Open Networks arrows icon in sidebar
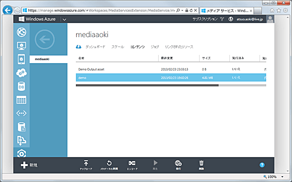This screenshot has width=292, height=182. tap(21, 113)
